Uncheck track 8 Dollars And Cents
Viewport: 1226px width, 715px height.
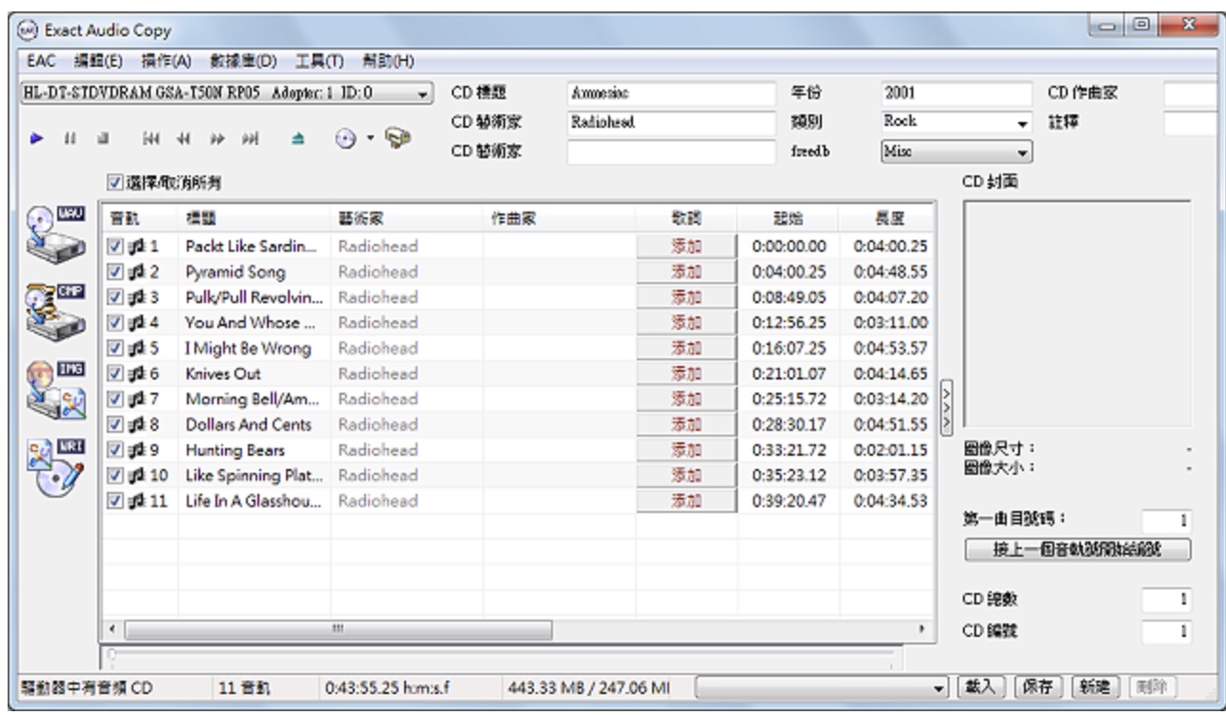click(x=114, y=425)
